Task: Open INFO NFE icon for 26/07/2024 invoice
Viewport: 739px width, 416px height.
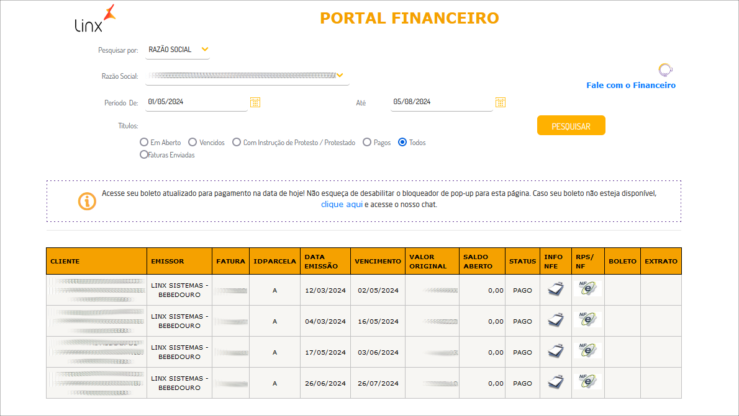Action: coord(555,383)
